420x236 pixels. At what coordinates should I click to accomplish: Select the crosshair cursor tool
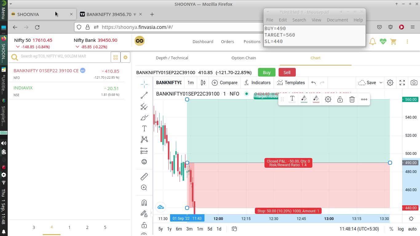coord(144,84)
